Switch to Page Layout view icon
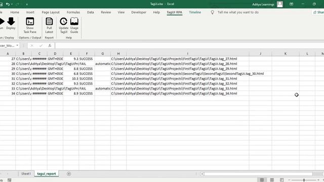The width and height of the screenshot is (324, 182). 272,180
